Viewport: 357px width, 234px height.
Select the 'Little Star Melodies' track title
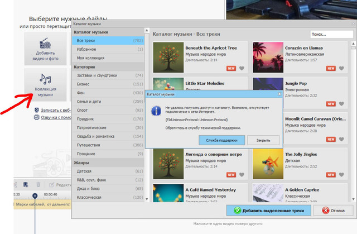coord(205,83)
